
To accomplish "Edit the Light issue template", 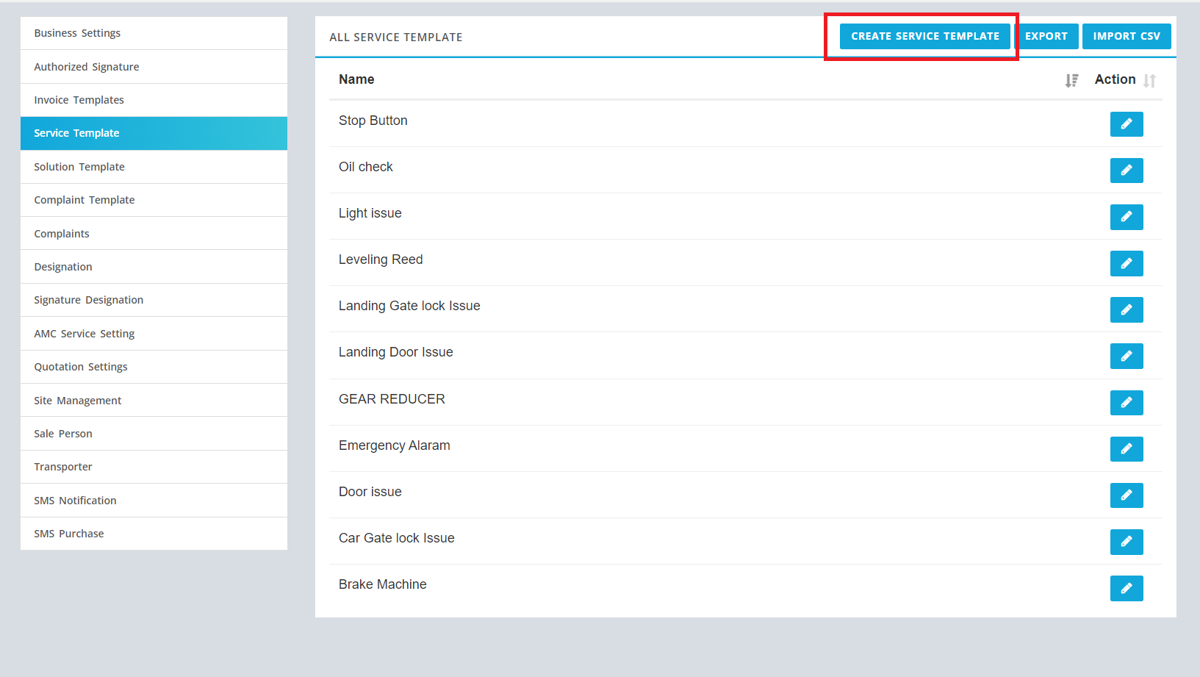I will [1127, 217].
